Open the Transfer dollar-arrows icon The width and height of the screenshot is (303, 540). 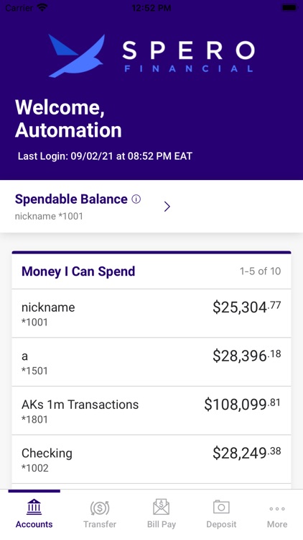[100, 508]
